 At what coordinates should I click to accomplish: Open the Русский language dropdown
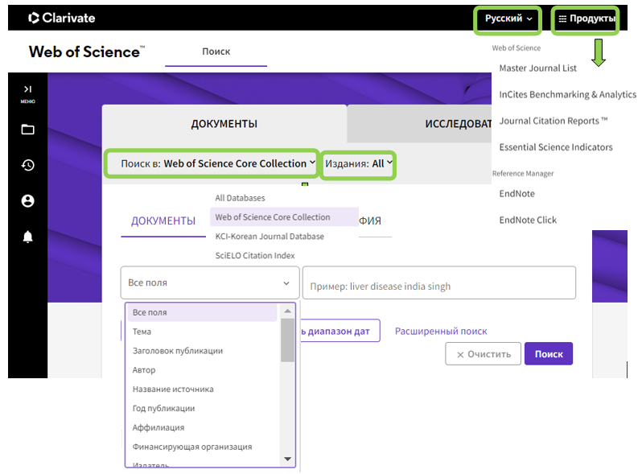click(x=508, y=19)
